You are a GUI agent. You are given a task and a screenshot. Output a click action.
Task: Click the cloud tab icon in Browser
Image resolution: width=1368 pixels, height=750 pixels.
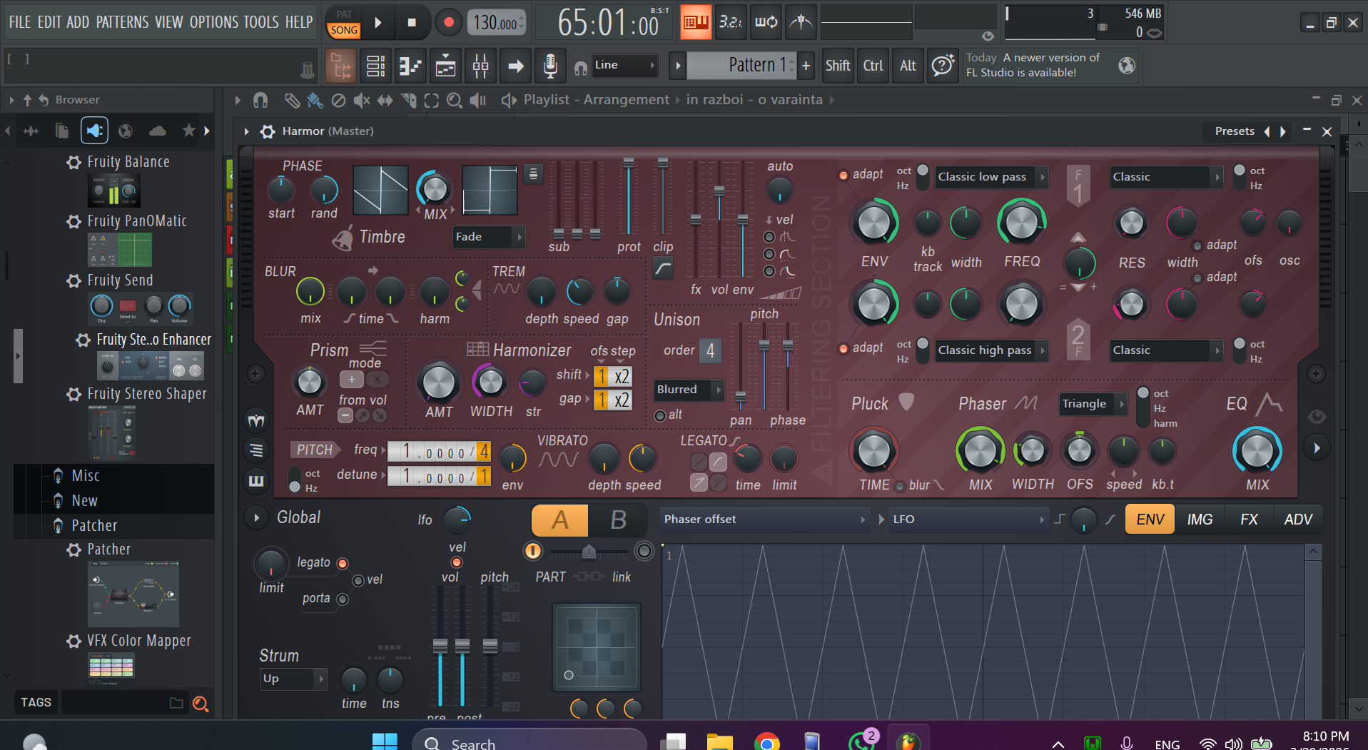(x=157, y=131)
